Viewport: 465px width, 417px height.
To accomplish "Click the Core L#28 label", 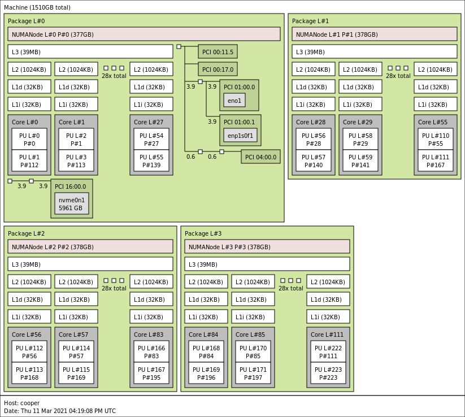I will coord(310,122).
